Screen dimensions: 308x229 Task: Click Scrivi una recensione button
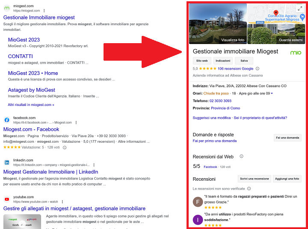click(x=255, y=179)
